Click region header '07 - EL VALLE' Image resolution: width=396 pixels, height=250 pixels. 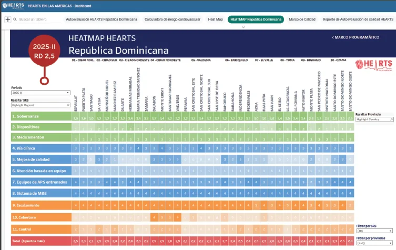point(264,60)
